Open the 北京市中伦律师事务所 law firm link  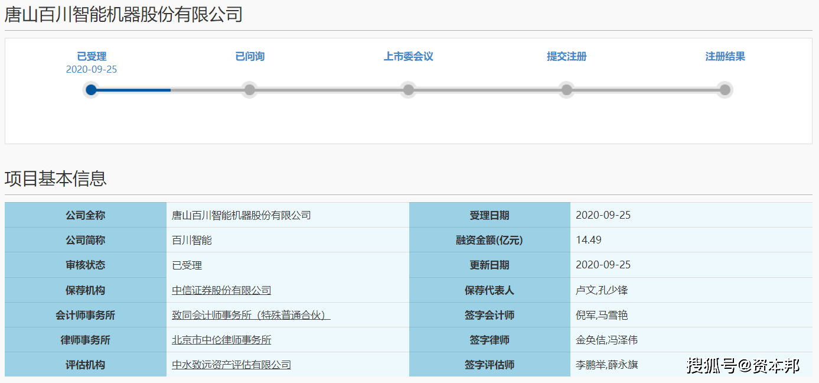pos(221,340)
